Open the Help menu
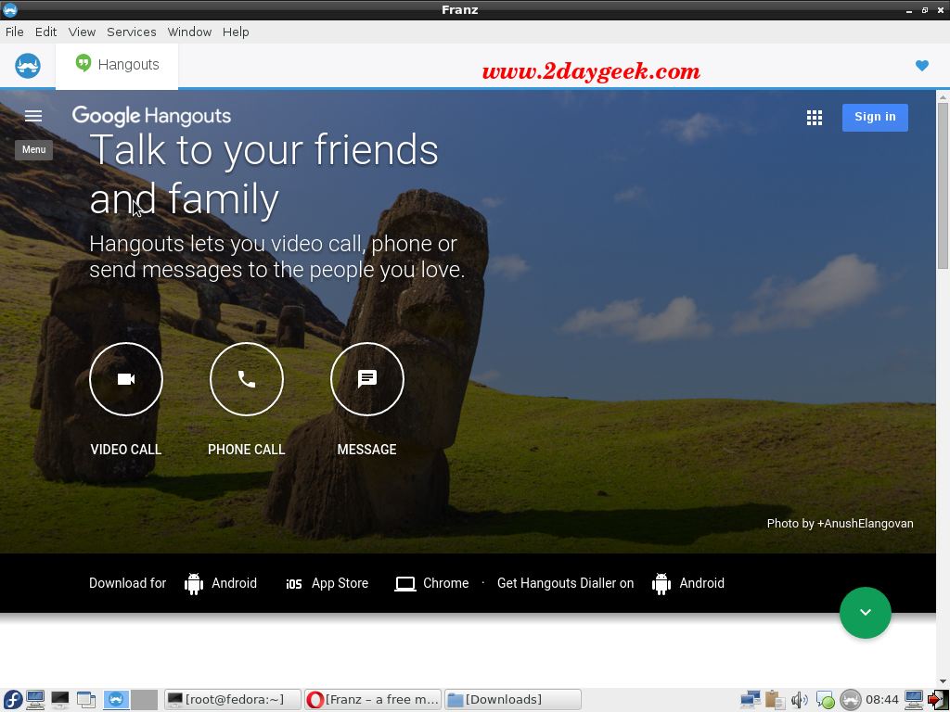This screenshot has width=950, height=712. coord(236,32)
